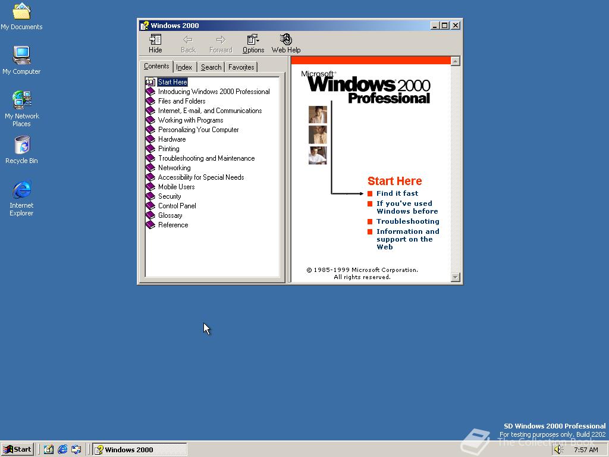
Task: Select the Files and Folders label
Action: [182, 101]
